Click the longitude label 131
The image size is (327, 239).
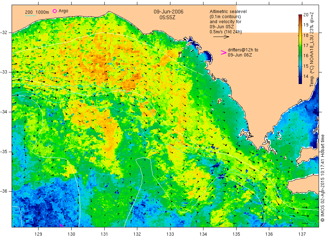[x=104, y=234]
